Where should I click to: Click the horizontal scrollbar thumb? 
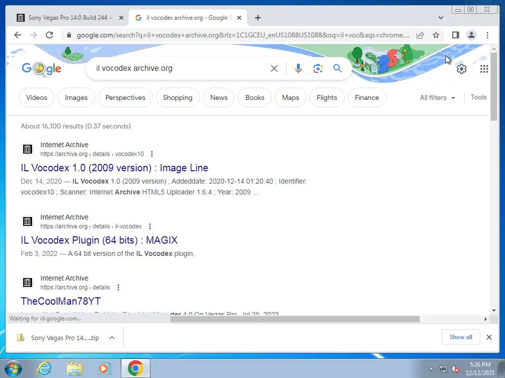(295, 319)
